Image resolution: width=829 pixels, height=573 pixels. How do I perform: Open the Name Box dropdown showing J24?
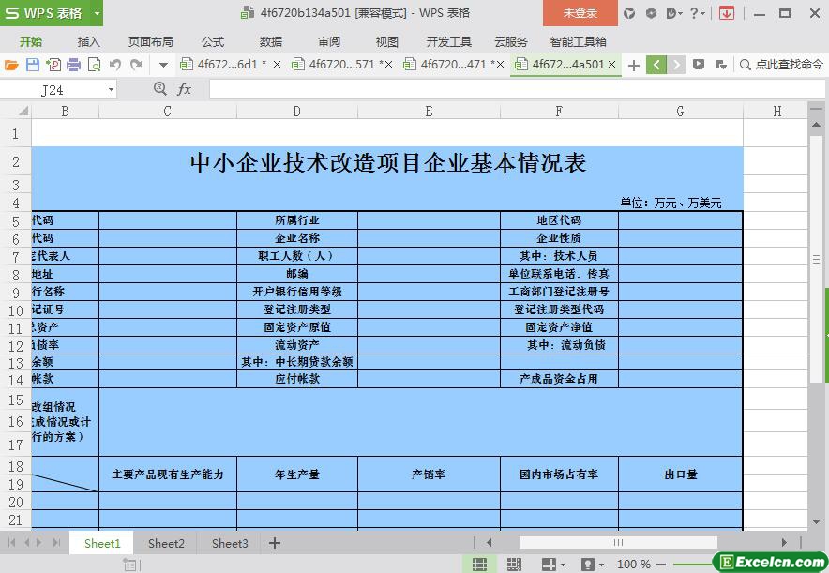(111, 90)
